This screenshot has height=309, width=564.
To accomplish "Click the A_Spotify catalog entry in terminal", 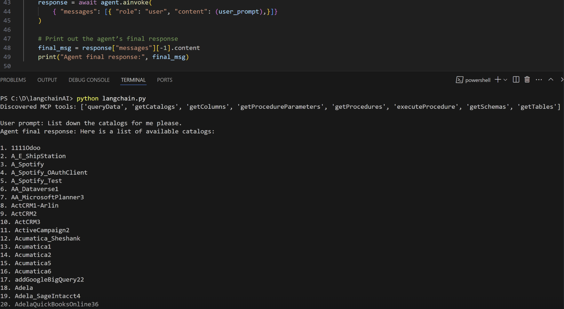I will (27, 164).
